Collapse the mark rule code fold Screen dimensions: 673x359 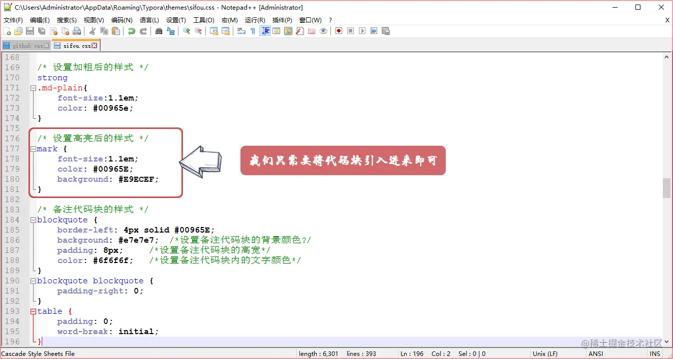tap(33, 149)
